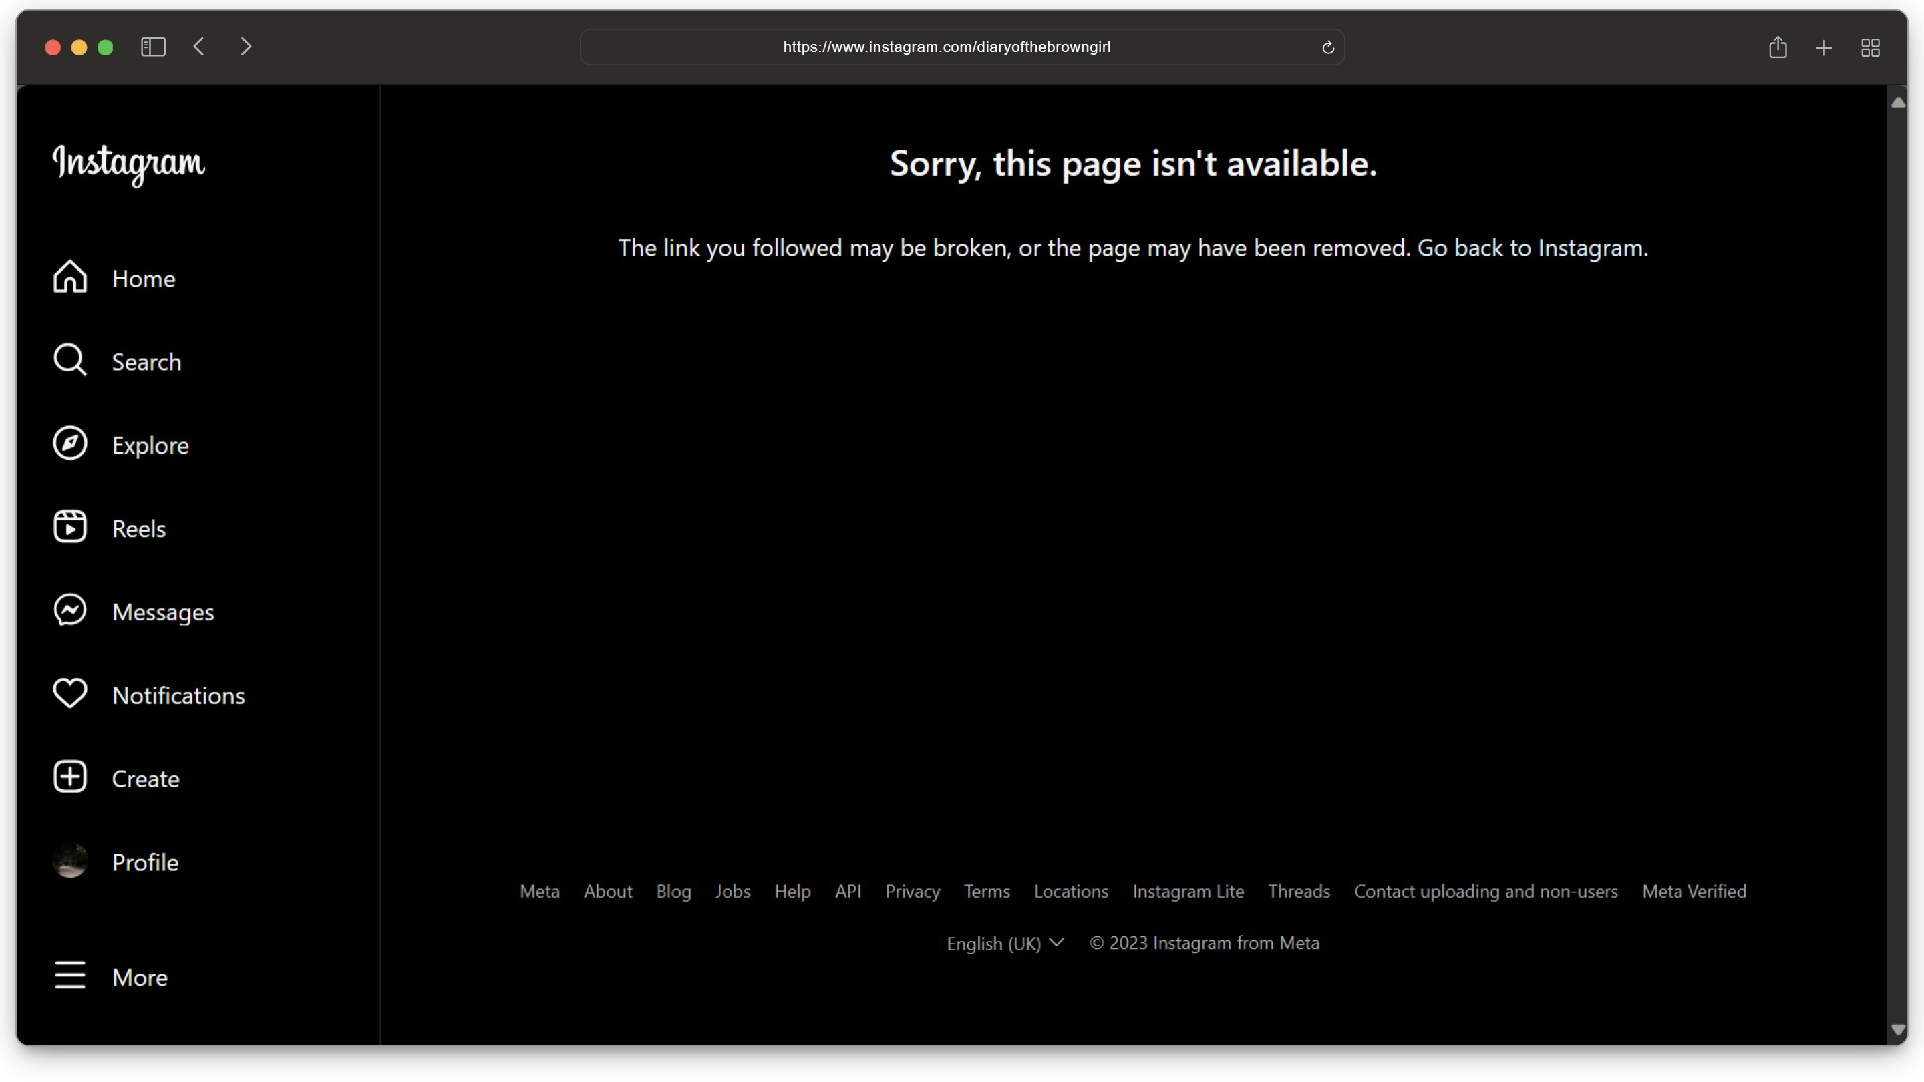Screen dimensions: 1924x1082
Task: Click the browser back arrow
Action: [x=198, y=47]
